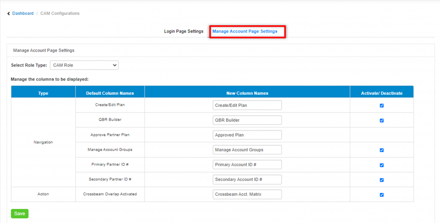Click the Create/Edit Plan name field
The height and width of the screenshot is (223, 440).
(247, 105)
